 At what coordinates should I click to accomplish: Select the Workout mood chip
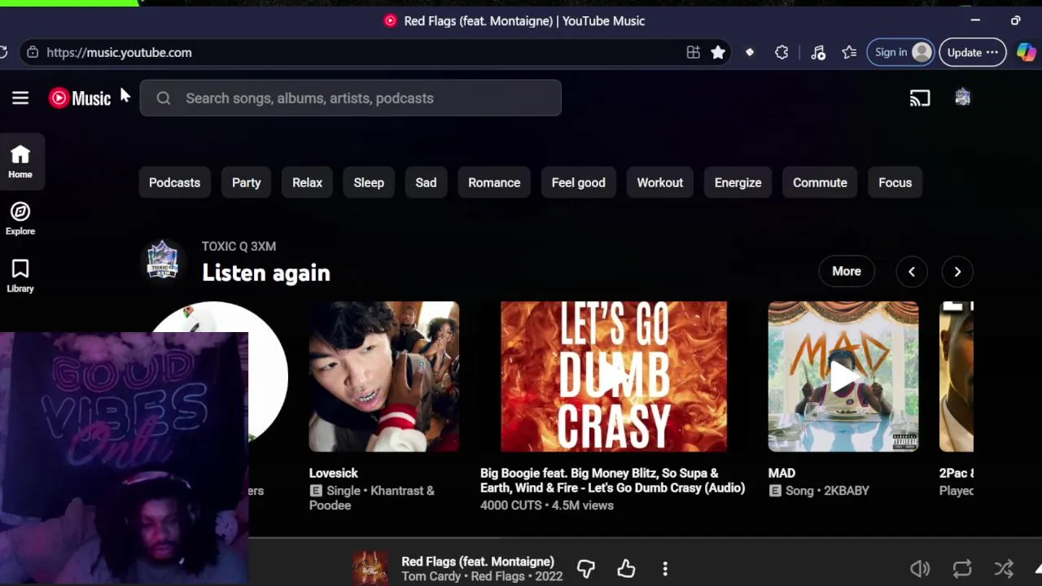(659, 182)
